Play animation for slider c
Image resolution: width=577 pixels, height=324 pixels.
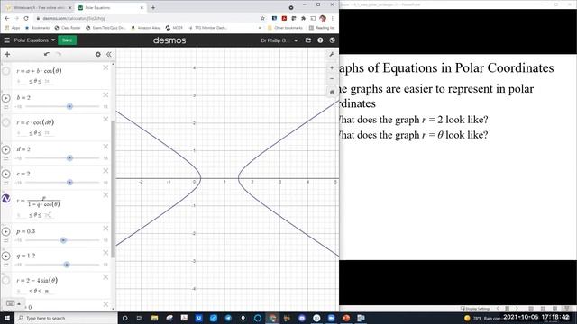click(x=6, y=174)
